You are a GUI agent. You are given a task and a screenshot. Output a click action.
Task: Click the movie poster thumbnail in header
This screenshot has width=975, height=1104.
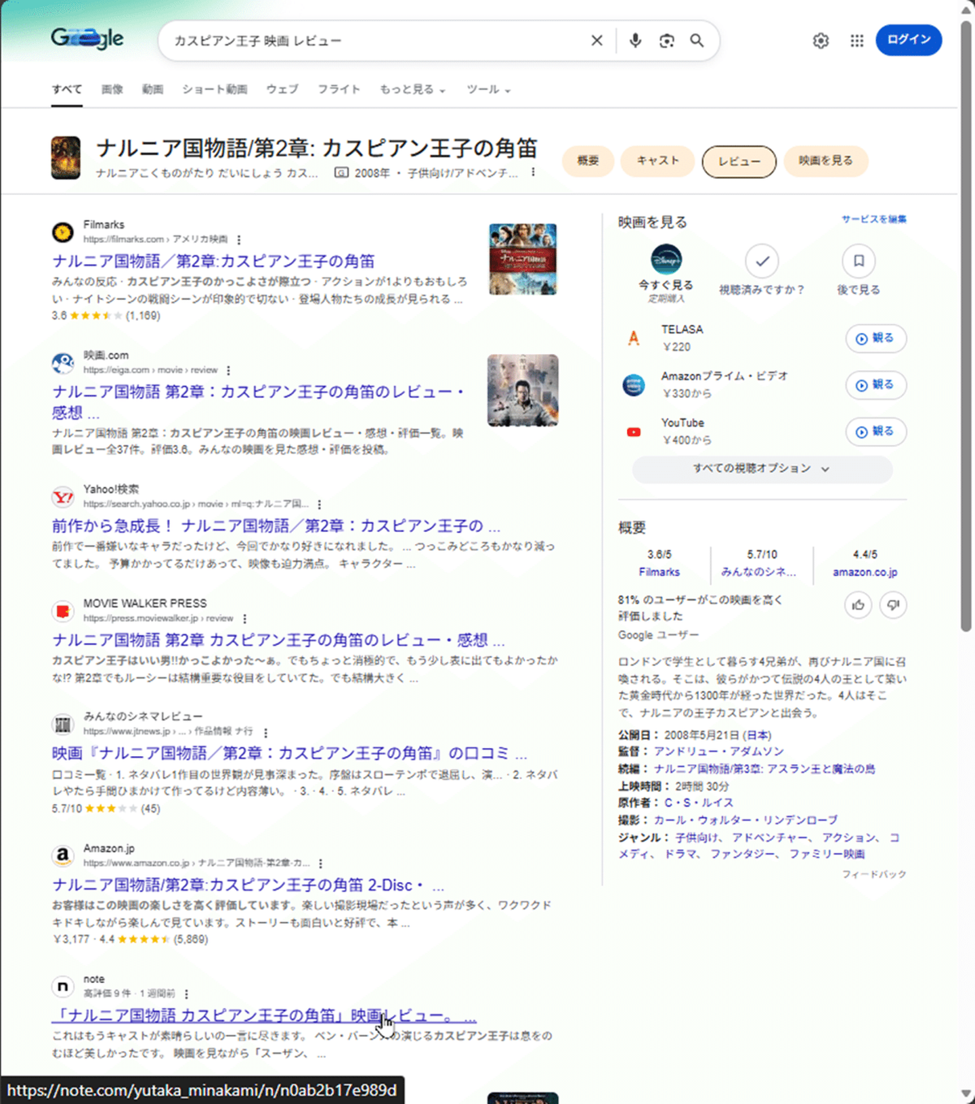[66, 158]
